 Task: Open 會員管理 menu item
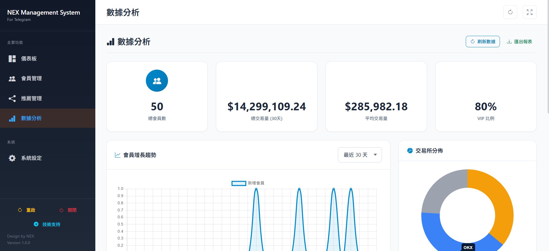(x=31, y=79)
